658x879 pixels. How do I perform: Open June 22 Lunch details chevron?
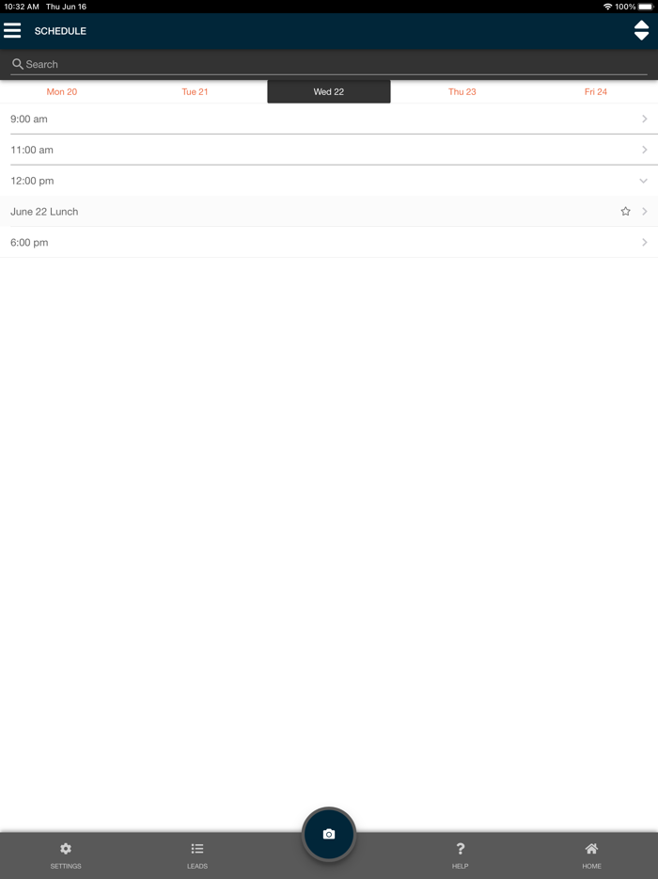point(645,212)
